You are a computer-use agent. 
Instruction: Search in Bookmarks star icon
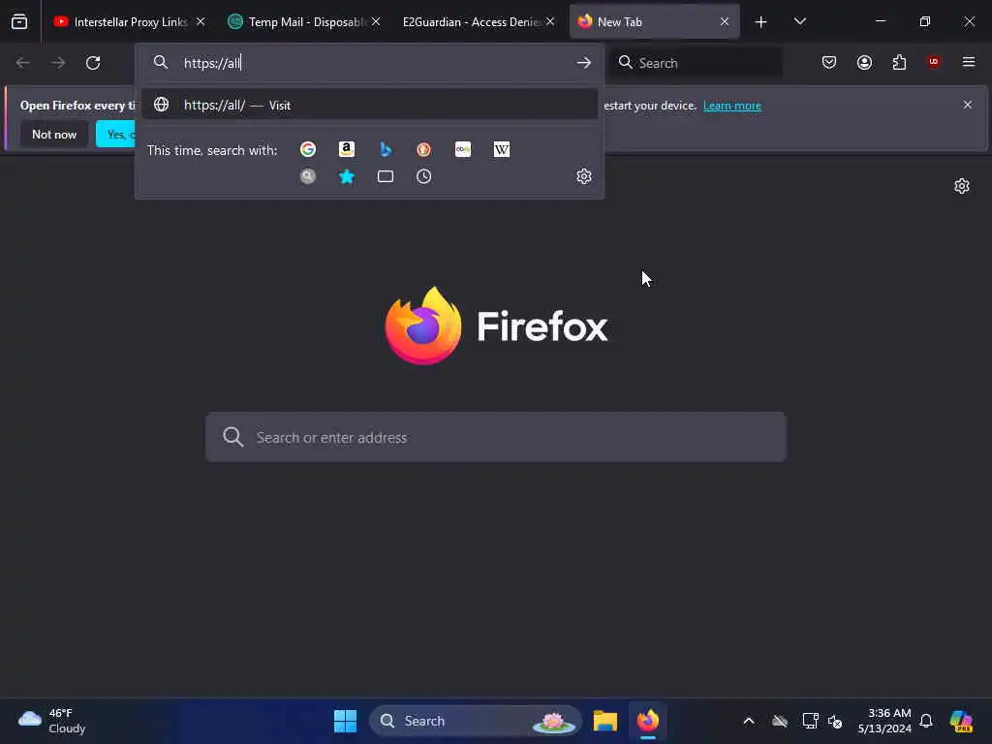[x=347, y=176]
